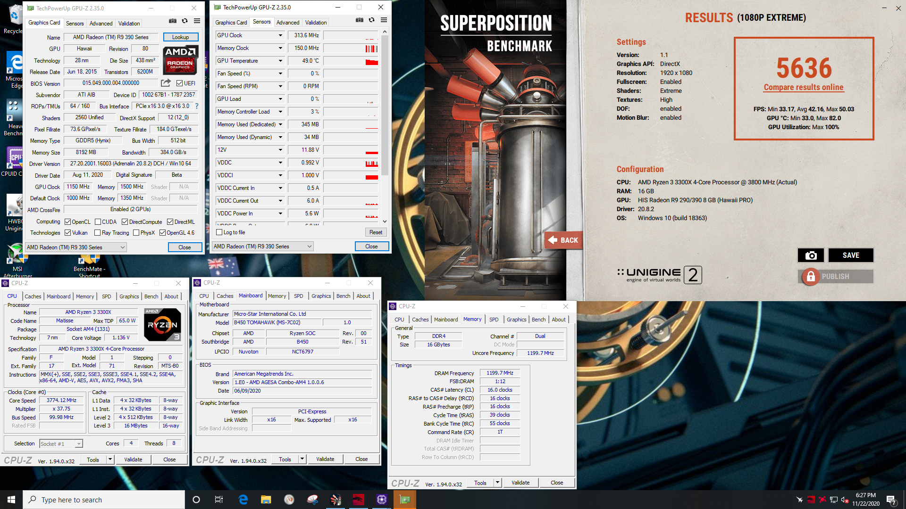Click screenshot camera icon in left GPU-Z window
The image size is (906, 509).
coord(173,21)
